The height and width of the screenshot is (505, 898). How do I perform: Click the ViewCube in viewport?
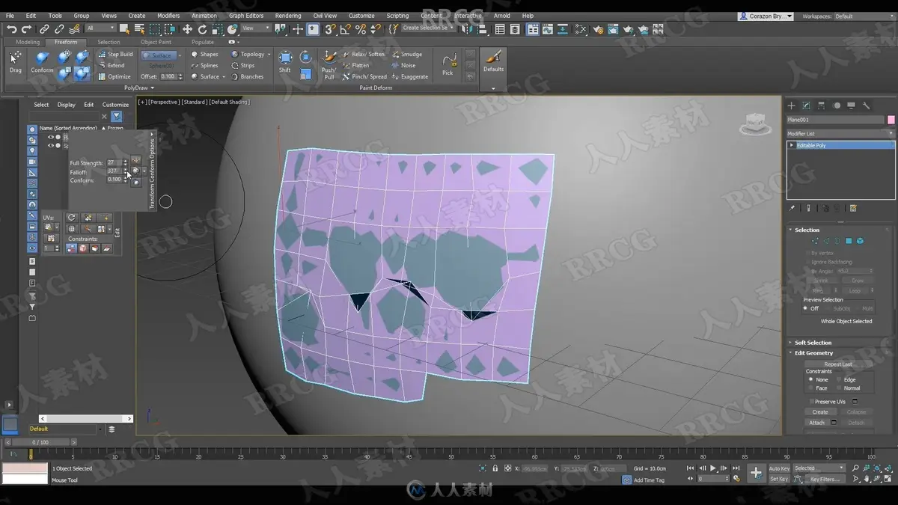(755, 125)
